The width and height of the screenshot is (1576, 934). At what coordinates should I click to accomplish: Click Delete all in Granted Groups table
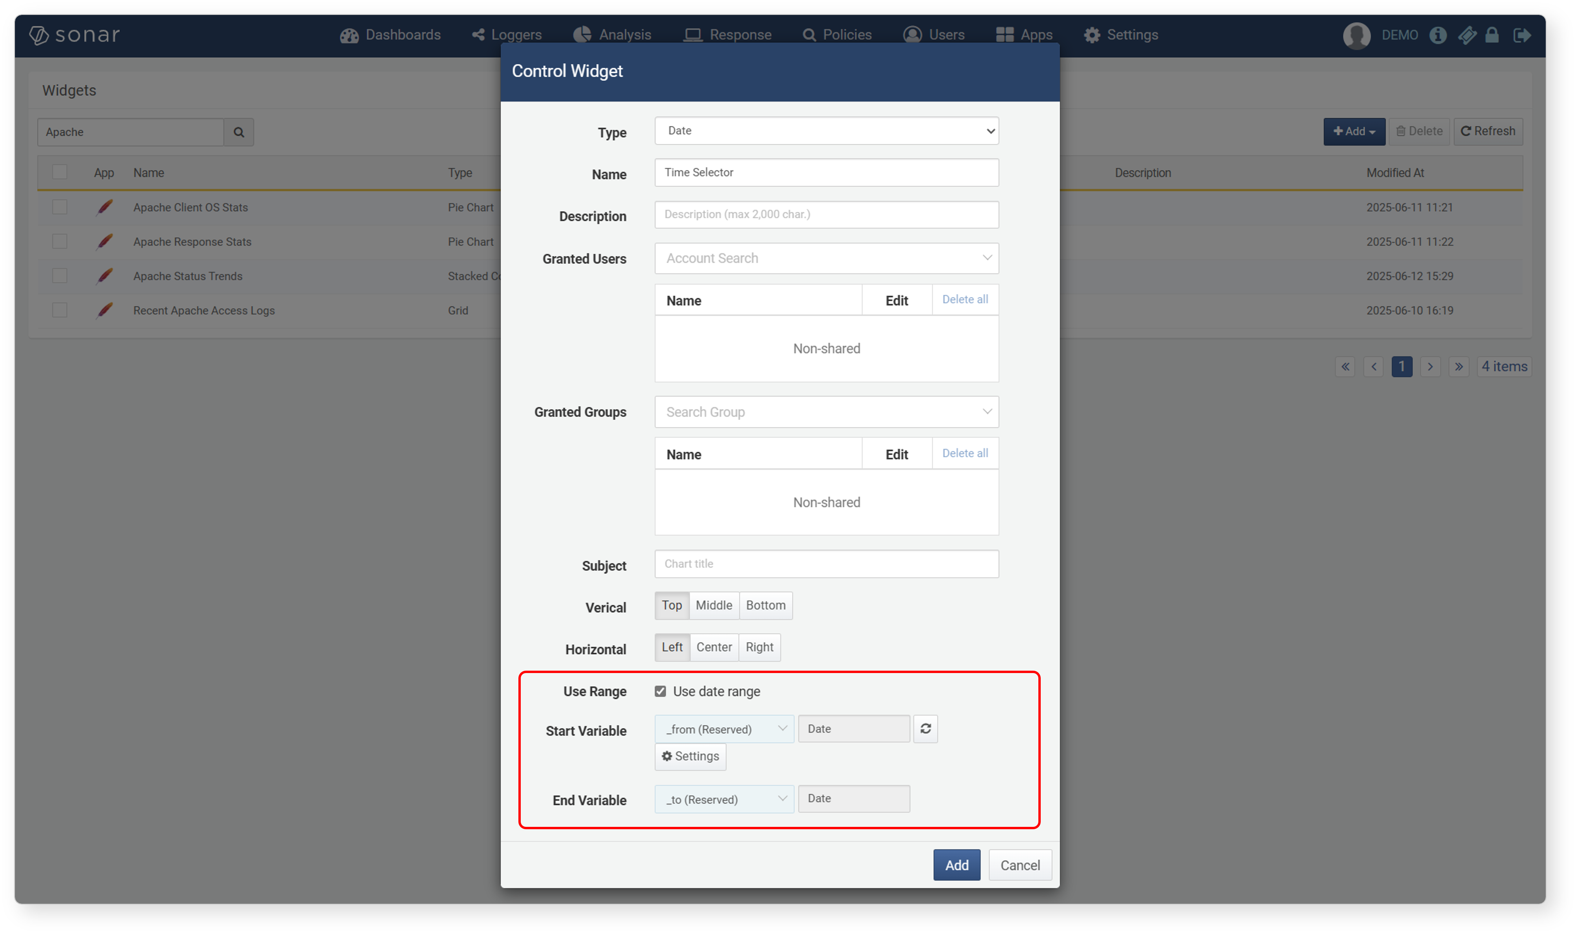tap(965, 453)
